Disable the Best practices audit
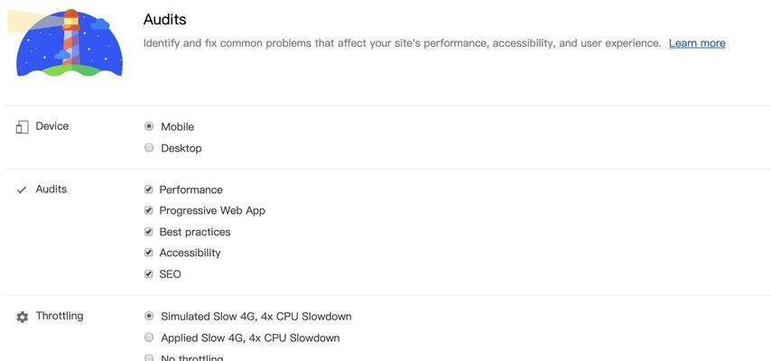Image resolution: width=771 pixels, height=361 pixels. click(x=148, y=232)
